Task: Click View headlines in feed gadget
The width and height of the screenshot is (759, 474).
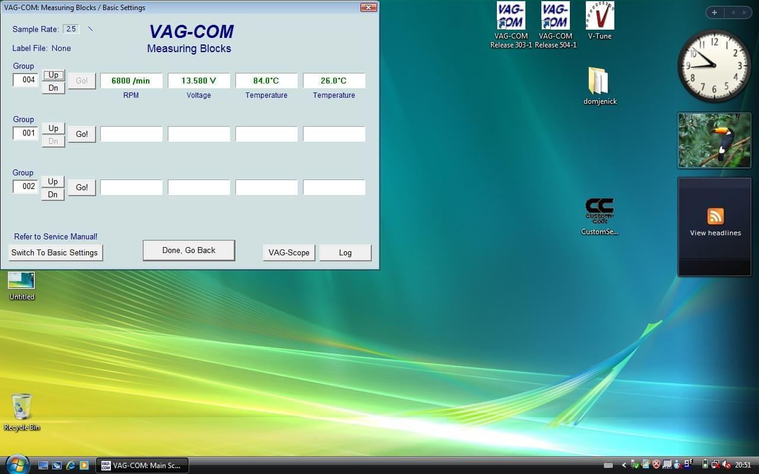Action: point(715,233)
